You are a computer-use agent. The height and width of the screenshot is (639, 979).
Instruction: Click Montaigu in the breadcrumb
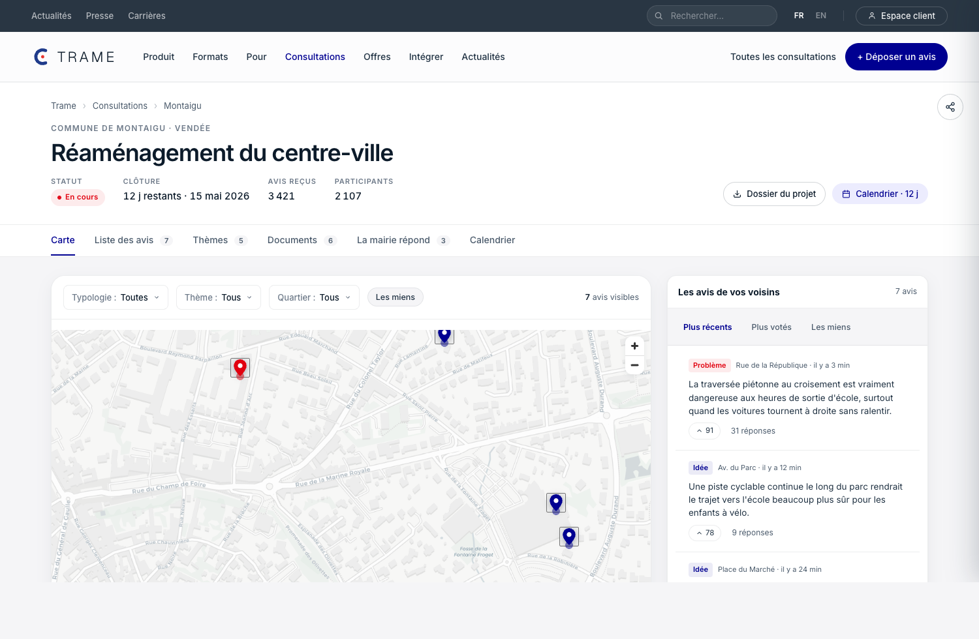pos(183,106)
